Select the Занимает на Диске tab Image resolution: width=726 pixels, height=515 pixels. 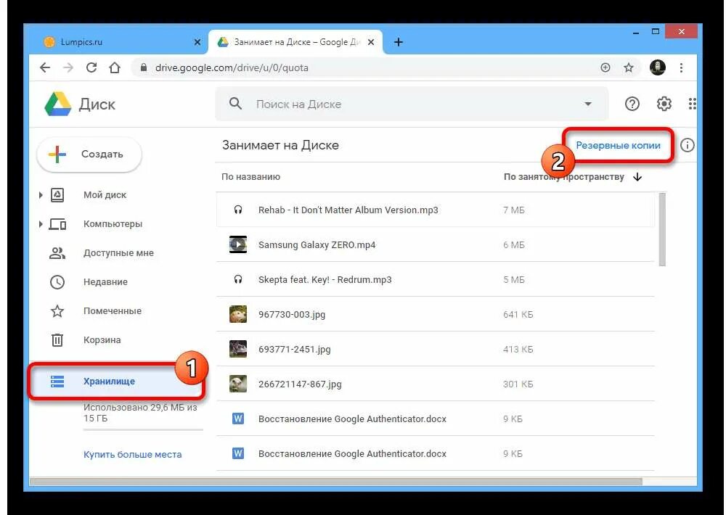296,42
